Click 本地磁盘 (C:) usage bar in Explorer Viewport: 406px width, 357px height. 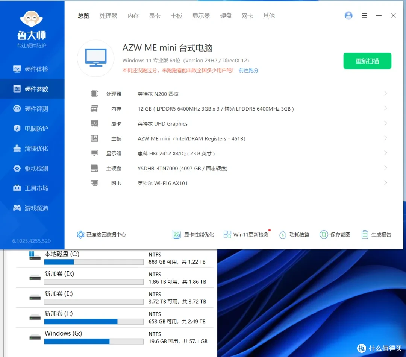(x=94, y=262)
